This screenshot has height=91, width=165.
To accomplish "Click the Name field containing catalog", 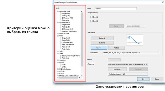I will click(x=116, y=9).
